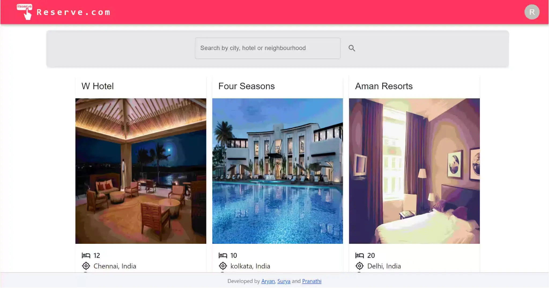Click the location icon beside kolkata, India

coord(223,266)
